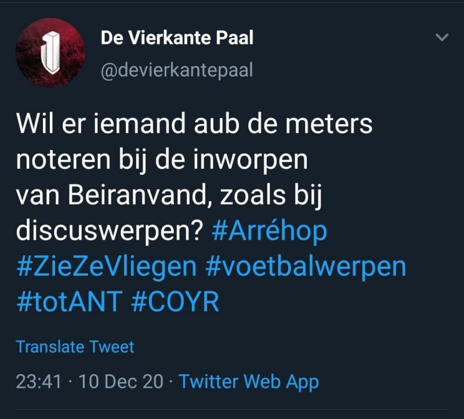Image resolution: width=464 pixels, height=419 pixels.
Task: Expand the tweet options chevron
Action: (x=442, y=38)
